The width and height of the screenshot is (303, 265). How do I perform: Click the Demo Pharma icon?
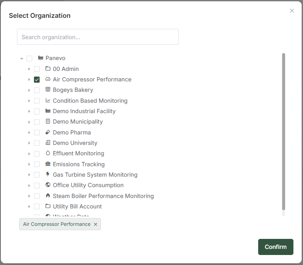click(48, 132)
